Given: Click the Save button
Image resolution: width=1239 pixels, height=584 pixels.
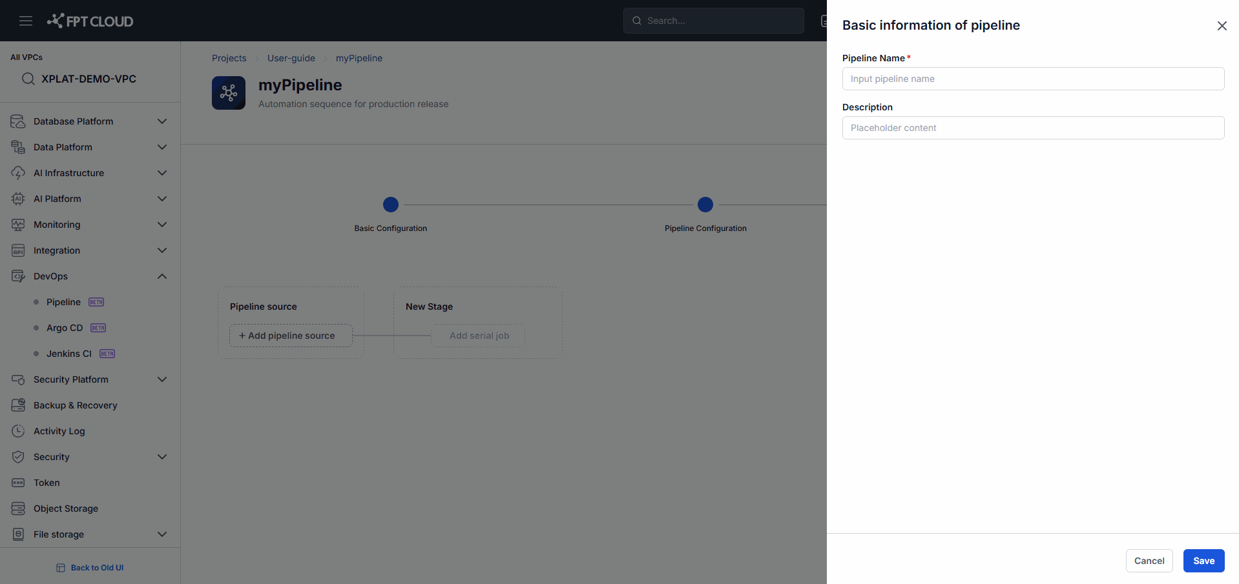Looking at the screenshot, I should coord(1203,561).
